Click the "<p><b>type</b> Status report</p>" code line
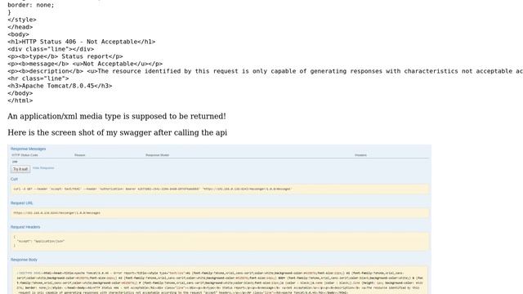The width and height of the screenshot is (523, 294). [x=65, y=56]
